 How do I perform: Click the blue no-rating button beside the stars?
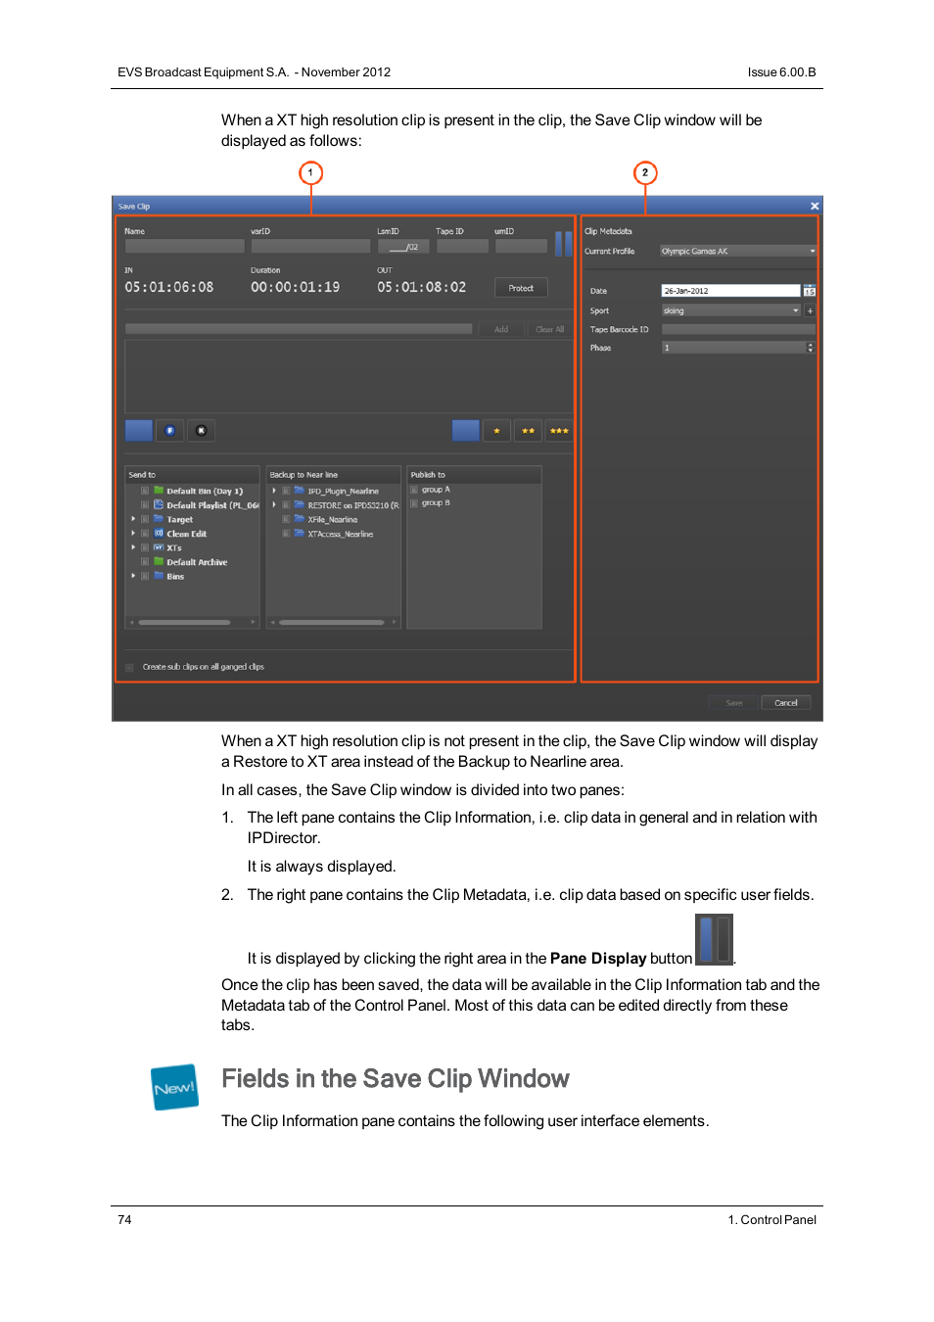pos(466,430)
